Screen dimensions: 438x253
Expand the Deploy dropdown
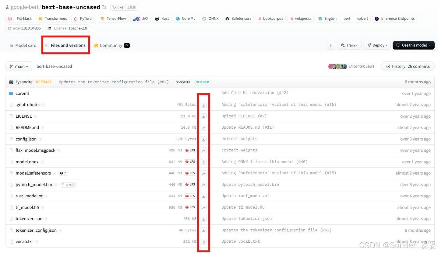(377, 45)
